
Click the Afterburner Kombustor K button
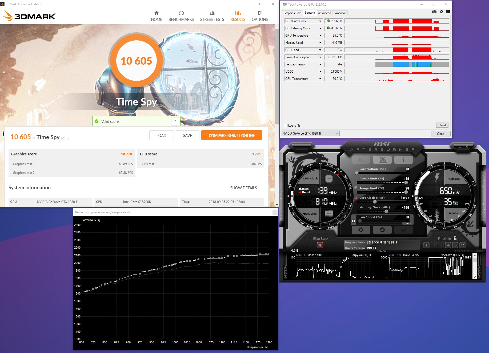tap(361, 160)
